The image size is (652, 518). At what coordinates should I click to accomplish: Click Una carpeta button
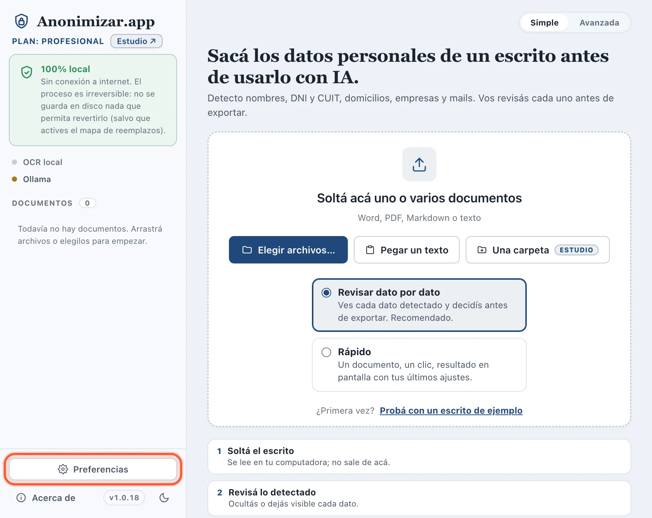point(538,250)
